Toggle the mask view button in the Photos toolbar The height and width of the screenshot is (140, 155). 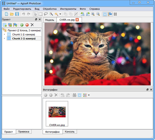pos(80,95)
